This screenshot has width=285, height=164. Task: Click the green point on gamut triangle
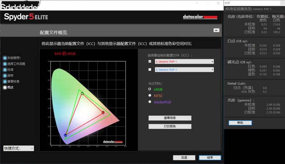coord(82,93)
